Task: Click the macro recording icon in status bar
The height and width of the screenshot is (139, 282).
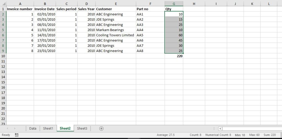Action: click(x=17, y=135)
